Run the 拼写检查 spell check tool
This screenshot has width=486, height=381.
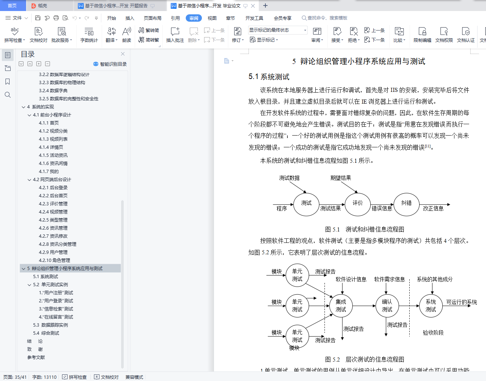click(15, 35)
